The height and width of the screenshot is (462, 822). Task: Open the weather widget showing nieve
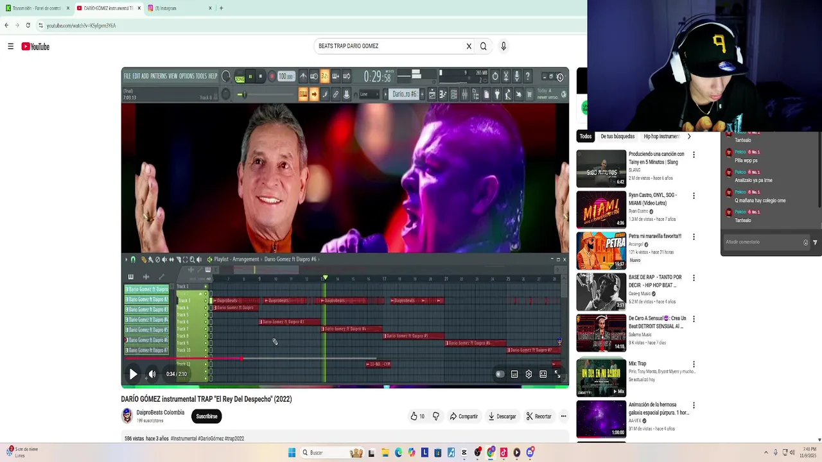point(23,452)
